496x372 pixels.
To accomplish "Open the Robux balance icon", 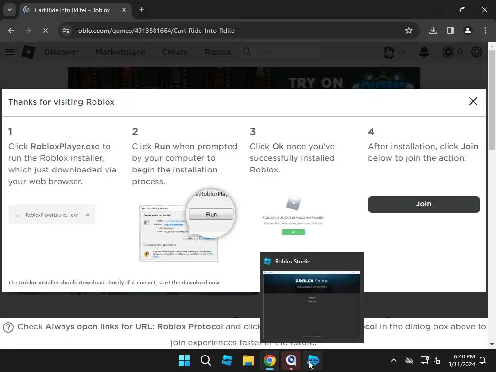I will 448,52.
